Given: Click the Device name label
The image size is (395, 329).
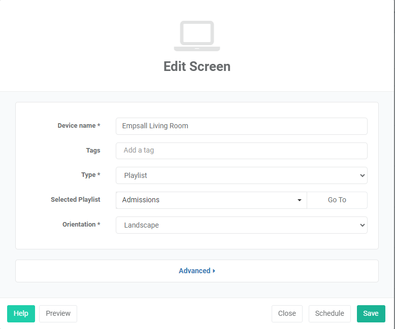Looking at the screenshot, I should click(x=78, y=125).
